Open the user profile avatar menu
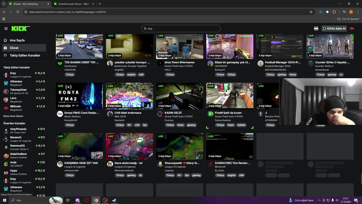Viewport: 362px width, 204px height. click(352, 29)
